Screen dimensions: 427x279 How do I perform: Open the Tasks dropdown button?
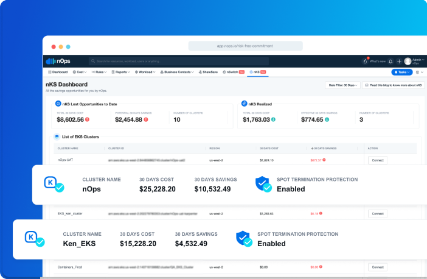[402, 72]
